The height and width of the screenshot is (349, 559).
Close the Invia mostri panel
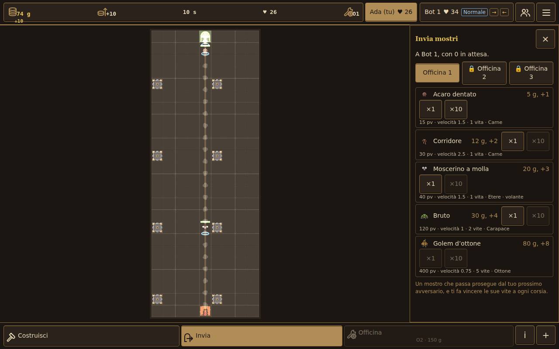[545, 39]
